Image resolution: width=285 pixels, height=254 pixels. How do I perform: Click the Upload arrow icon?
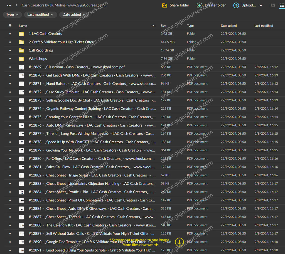[x=236, y=5]
